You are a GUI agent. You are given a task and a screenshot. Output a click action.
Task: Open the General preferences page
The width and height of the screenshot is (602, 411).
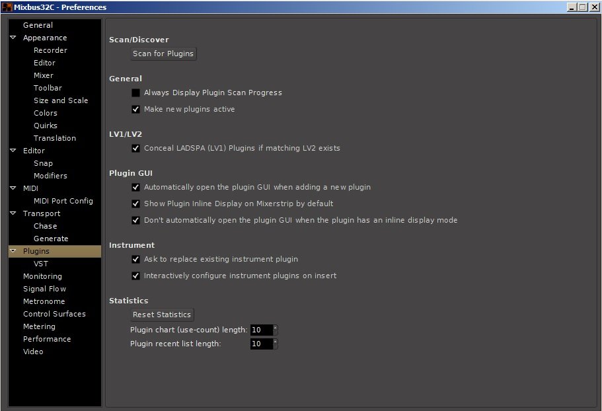click(38, 25)
